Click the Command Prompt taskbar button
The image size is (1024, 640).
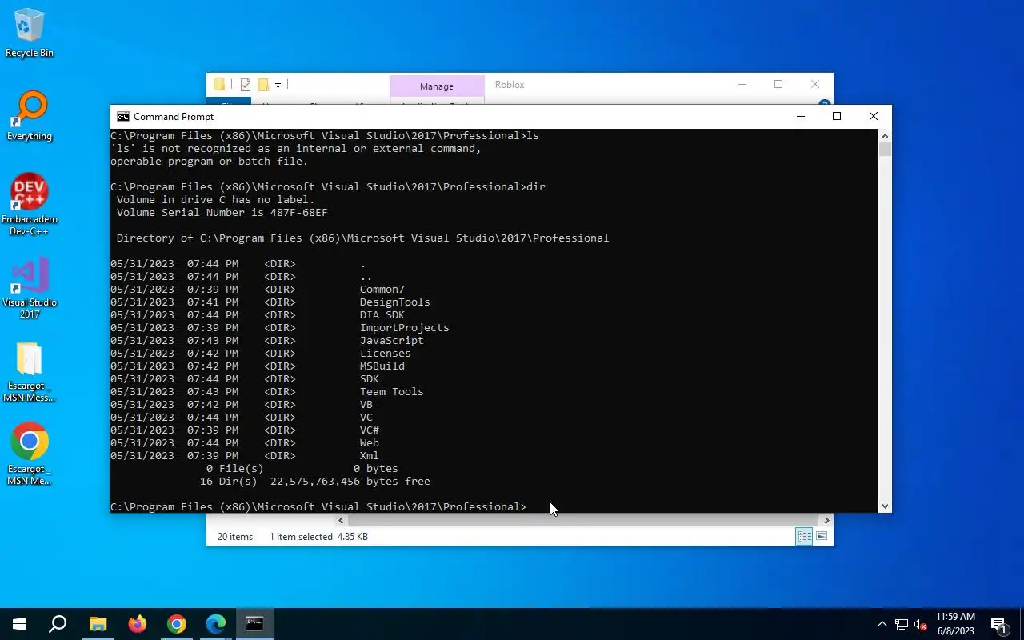254,624
